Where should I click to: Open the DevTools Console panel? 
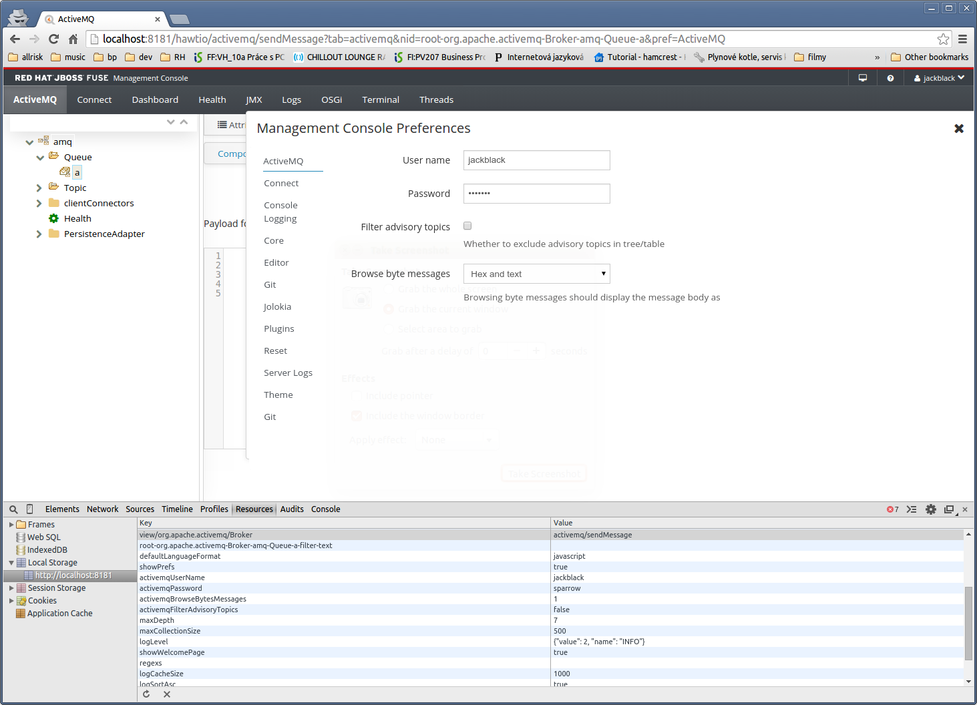(x=326, y=509)
